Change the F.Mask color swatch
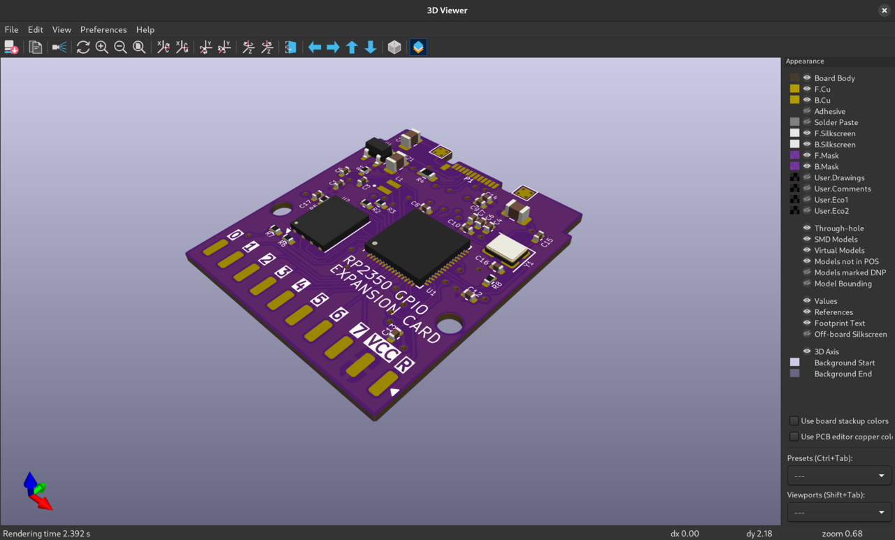Screen dimensions: 895x540 click(794, 155)
